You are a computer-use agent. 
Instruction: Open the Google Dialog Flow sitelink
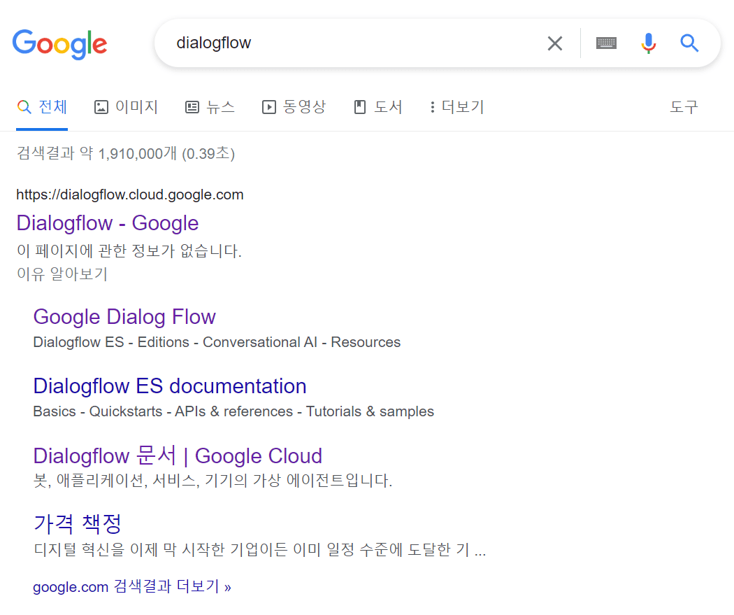pyautogui.click(x=124, y=317)
